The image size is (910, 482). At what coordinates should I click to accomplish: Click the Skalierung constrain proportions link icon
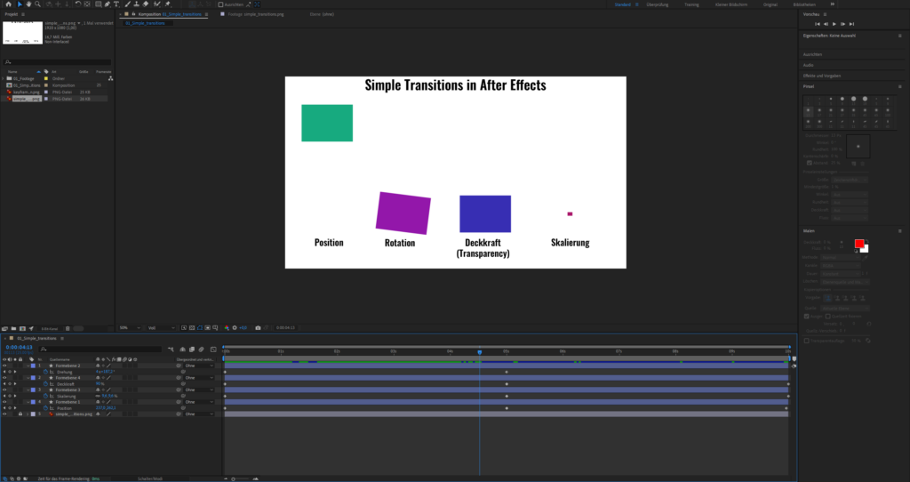[98, 396]
